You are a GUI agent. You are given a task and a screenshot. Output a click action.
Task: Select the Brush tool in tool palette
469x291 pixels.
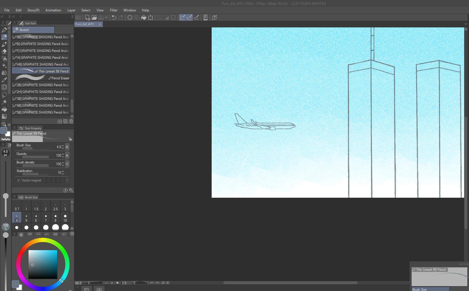point(4,44)
